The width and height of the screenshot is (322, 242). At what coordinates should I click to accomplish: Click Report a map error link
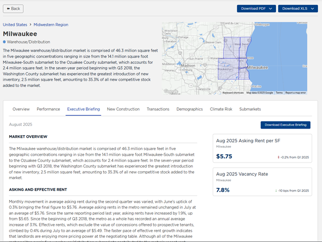296,93
